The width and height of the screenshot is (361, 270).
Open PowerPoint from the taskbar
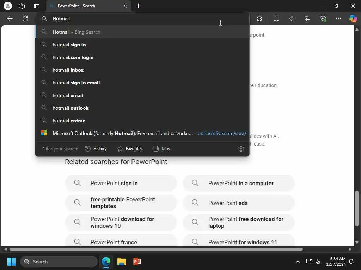137,262
